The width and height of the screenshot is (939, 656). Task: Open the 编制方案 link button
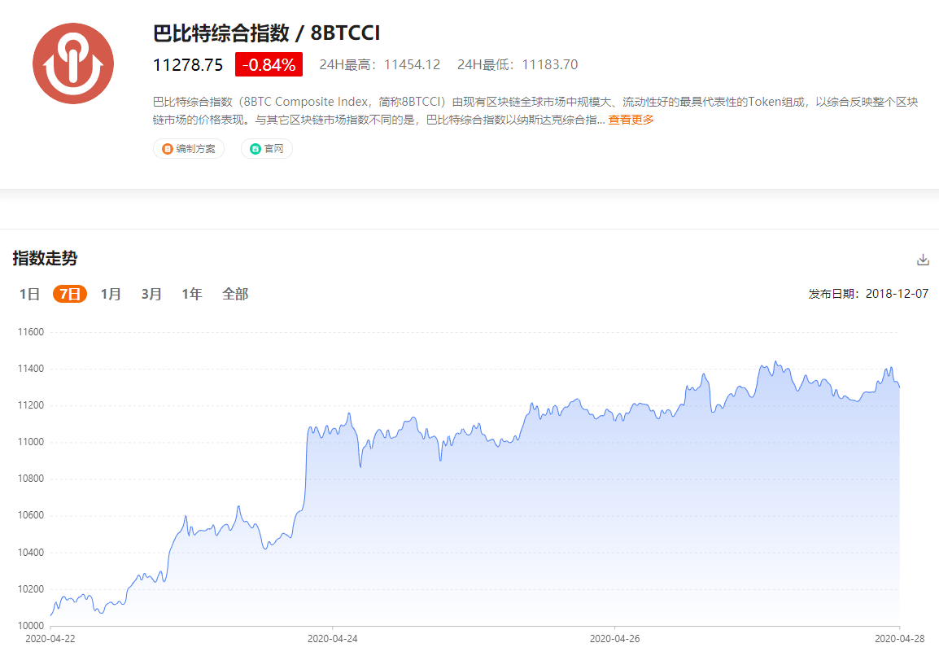189,149
